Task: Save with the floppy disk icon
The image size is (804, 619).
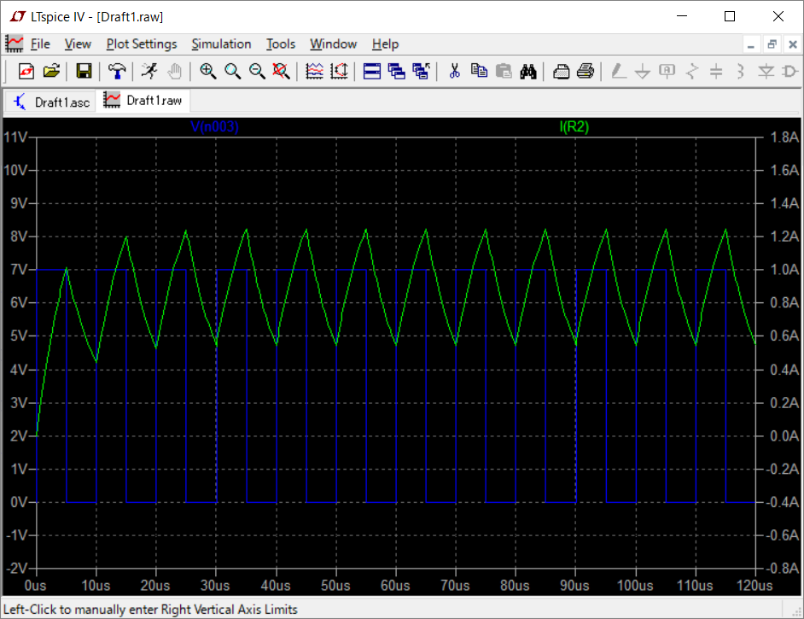Action: tap(84, 71)
